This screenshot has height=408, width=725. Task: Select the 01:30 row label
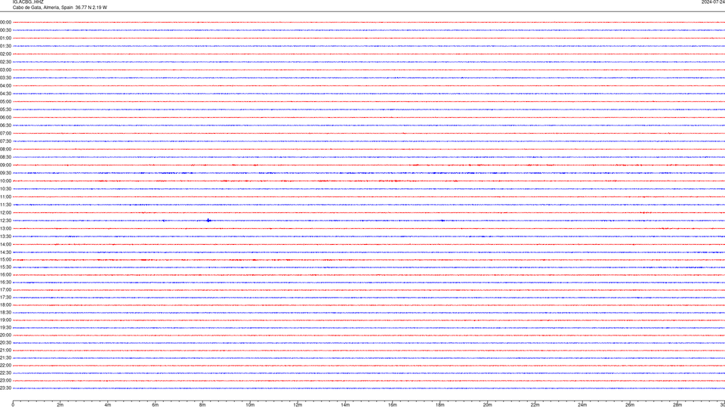point(5,46)
